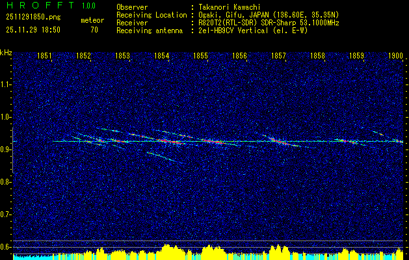Click the 1851 time marker
This screenshot has height=260, width=409.
point(44,55)
